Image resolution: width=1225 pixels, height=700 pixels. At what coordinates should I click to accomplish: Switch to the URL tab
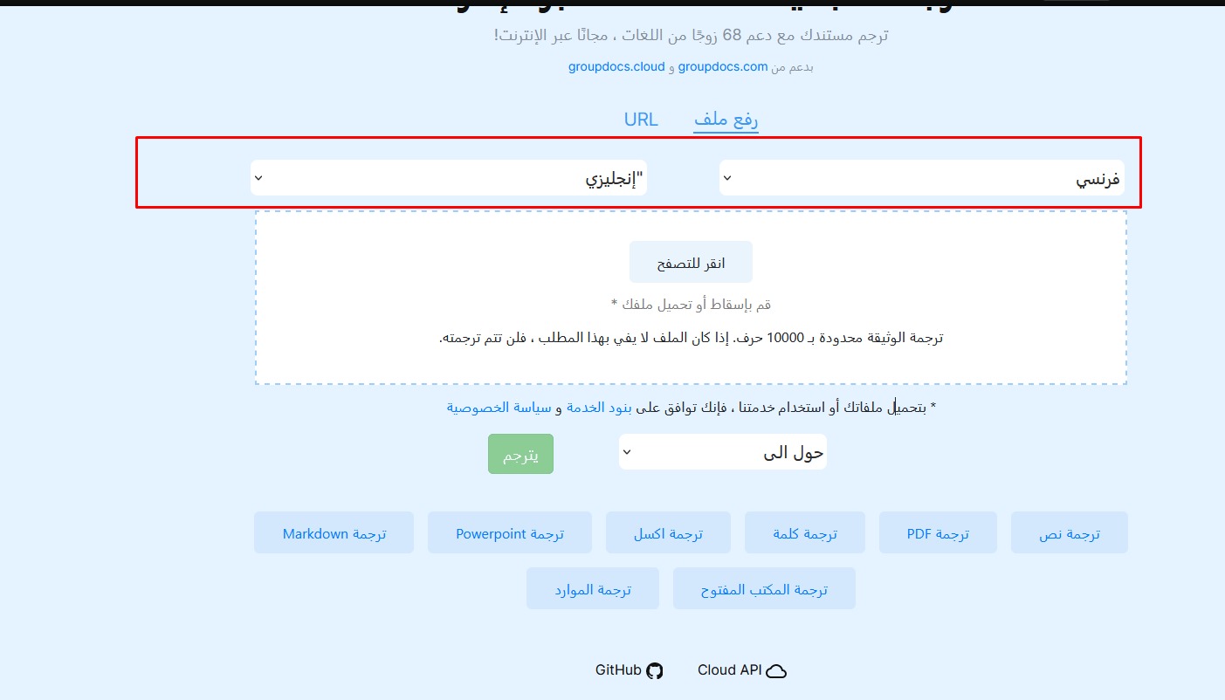[x=641, y=120]
